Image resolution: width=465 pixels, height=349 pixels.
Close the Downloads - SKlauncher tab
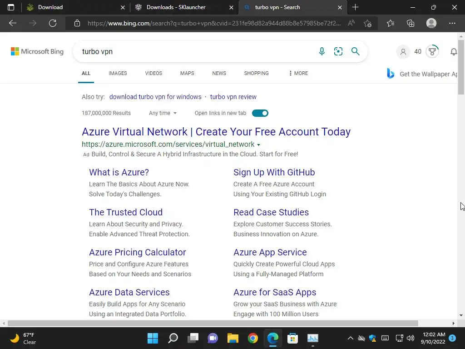coord(231,7)
